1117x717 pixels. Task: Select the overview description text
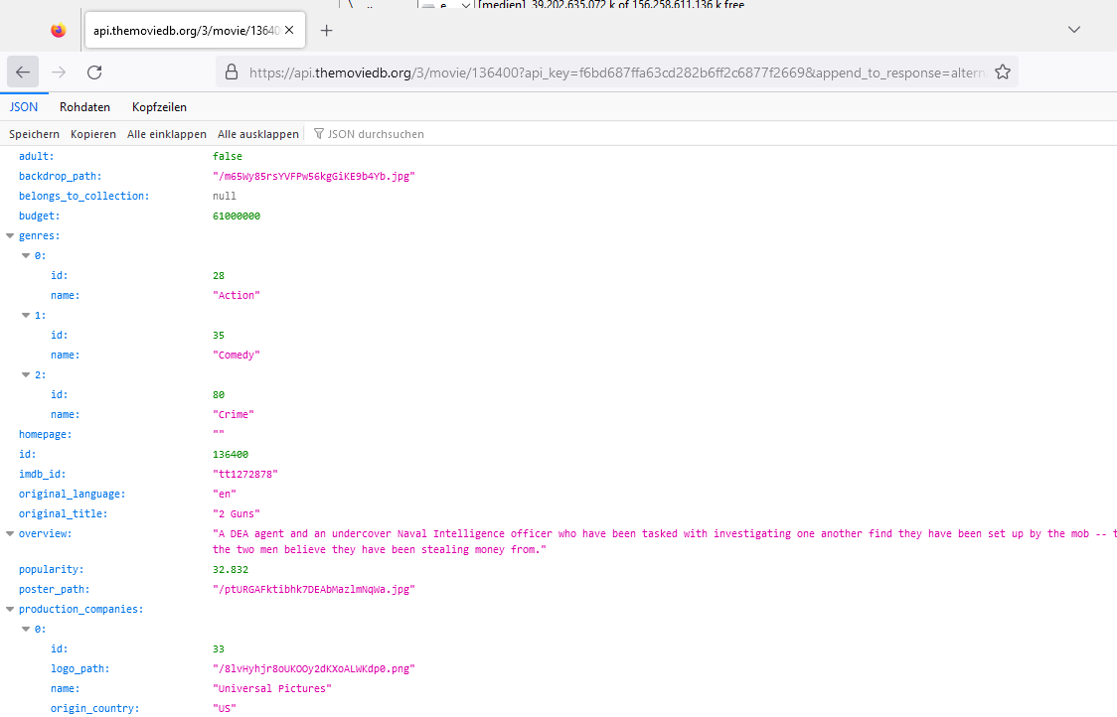click(665, 542)
